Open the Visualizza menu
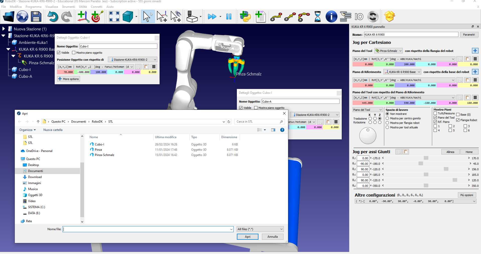Image resolution: width=481 pixels, height=254 pixels. (x=52, y=7)
